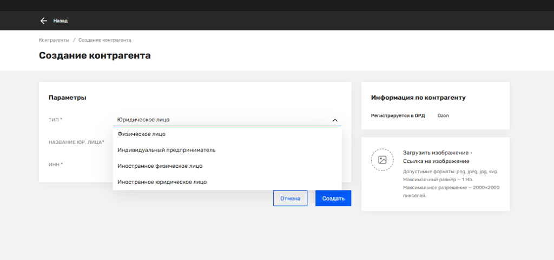Collapse the ТИП dropdown chevron
This screenshot has width=554, height=260.
335,120
